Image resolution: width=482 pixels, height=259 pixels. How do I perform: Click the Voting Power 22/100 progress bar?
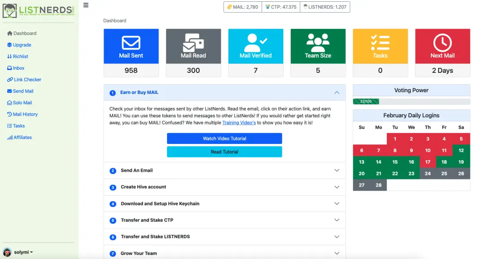pyautogui.click(x=411, y=101)
